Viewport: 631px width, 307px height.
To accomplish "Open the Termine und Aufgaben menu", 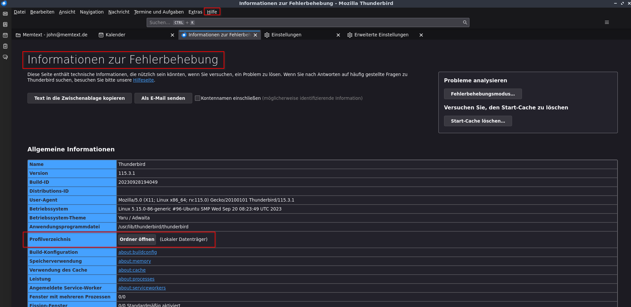I will (159, 12).
